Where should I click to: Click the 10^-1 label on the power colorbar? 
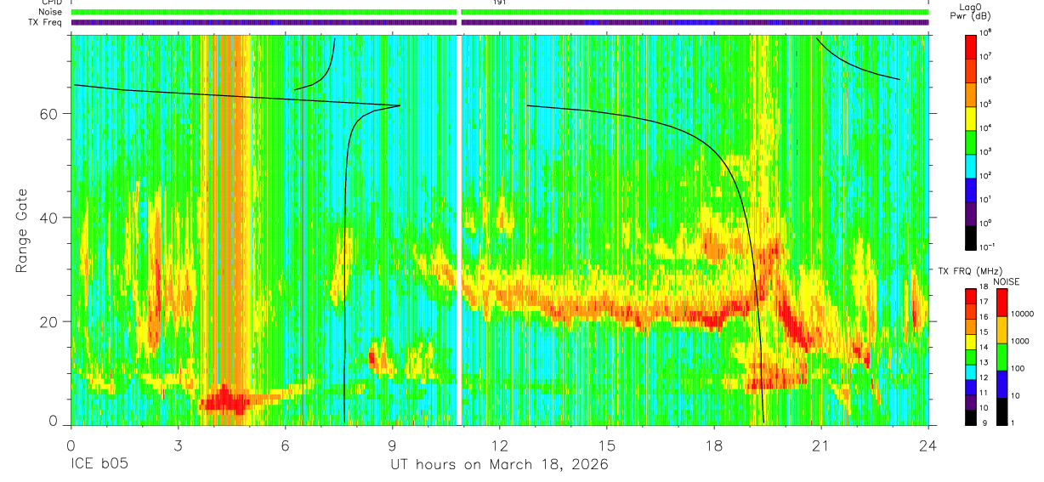coord(987,247)
